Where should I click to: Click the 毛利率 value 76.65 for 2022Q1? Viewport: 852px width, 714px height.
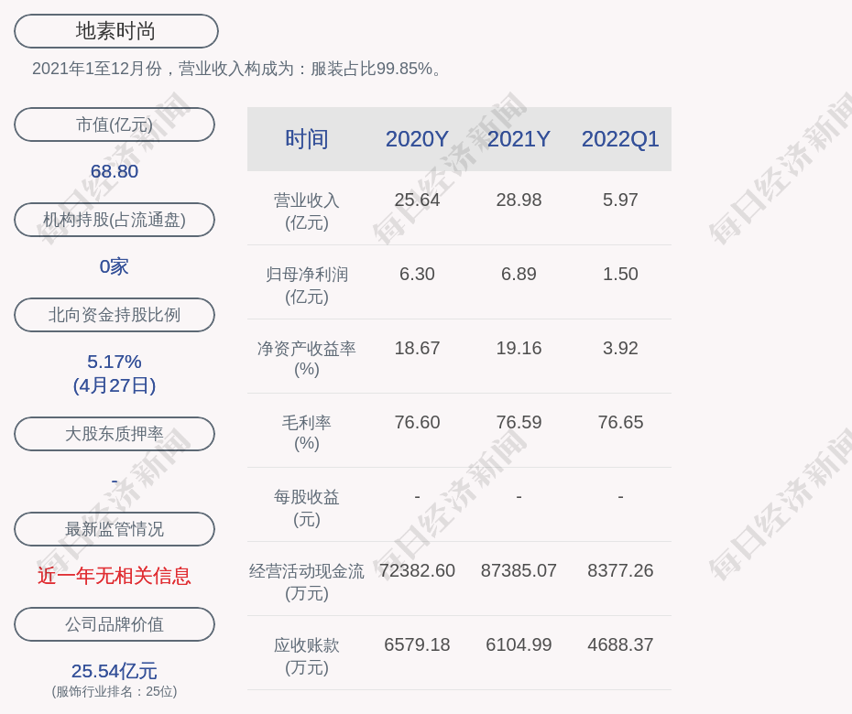coord(620,422)
